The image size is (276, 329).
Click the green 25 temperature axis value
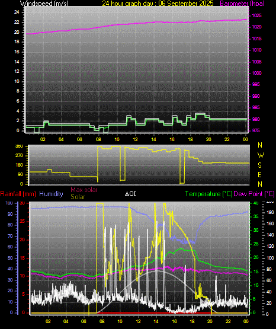tap(256, 244)
